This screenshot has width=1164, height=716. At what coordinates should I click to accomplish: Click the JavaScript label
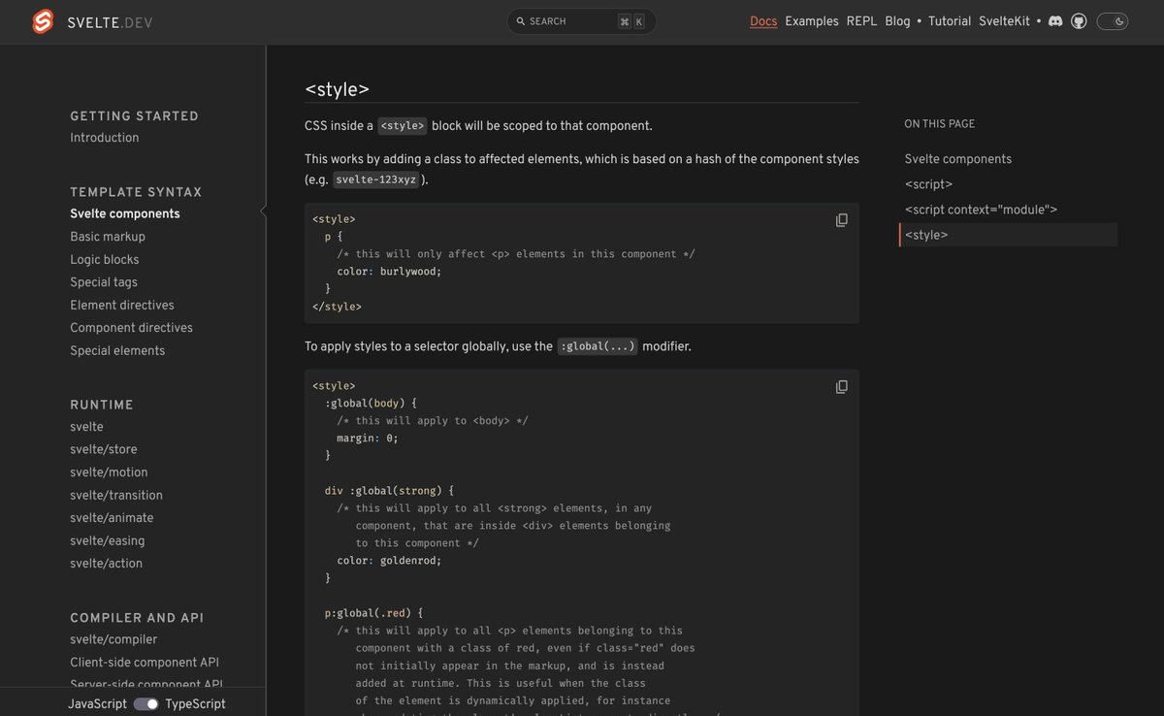coord(97,704)
